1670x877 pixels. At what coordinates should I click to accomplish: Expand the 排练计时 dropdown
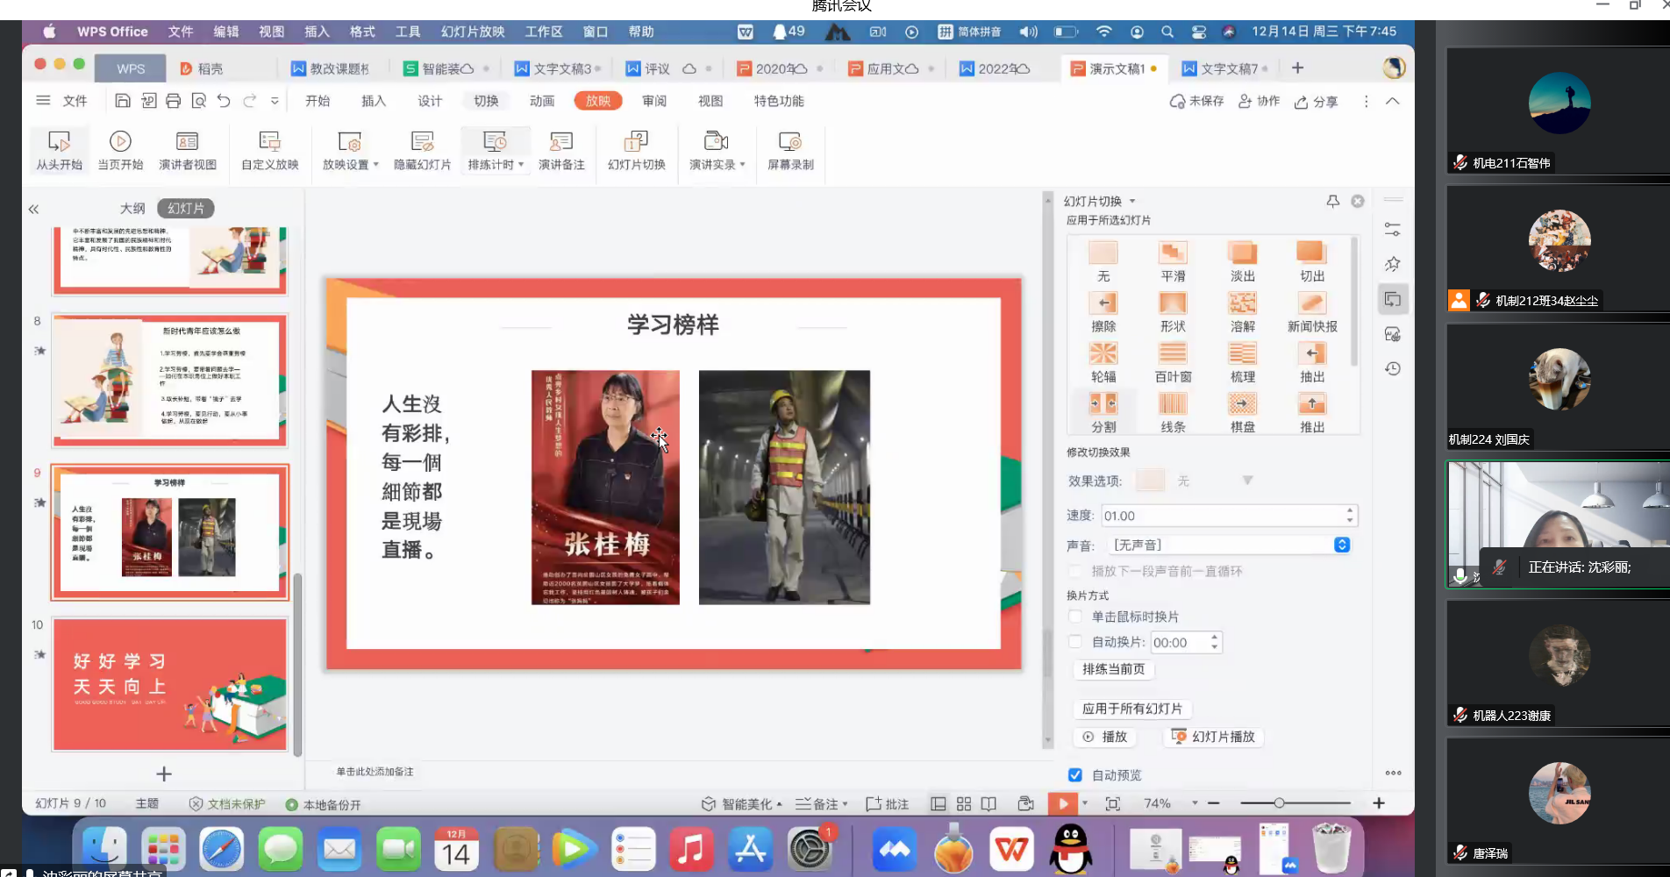[x=521, y=165]
